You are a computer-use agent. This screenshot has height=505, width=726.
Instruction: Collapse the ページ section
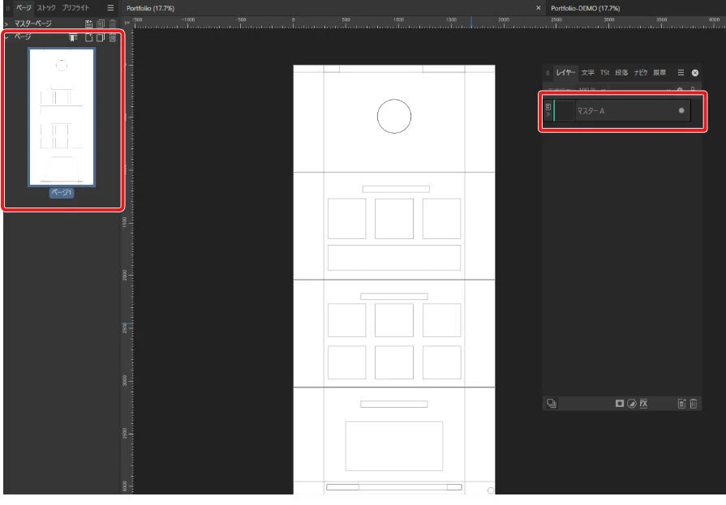tap(6, 36)
